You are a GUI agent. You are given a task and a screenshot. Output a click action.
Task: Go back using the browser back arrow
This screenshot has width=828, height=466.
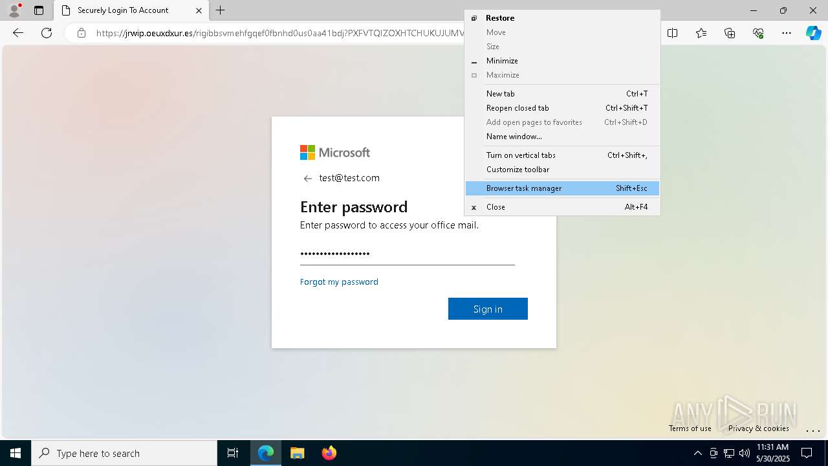click(x=18, y=33)
